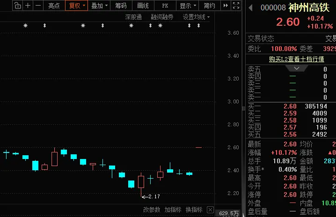Zoom in chart with plus button
This screenshot has width=336, height=217.
(x=28, y=6)
